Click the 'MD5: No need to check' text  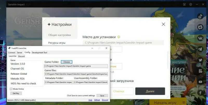pyautogui.click(x=23, y=83)
